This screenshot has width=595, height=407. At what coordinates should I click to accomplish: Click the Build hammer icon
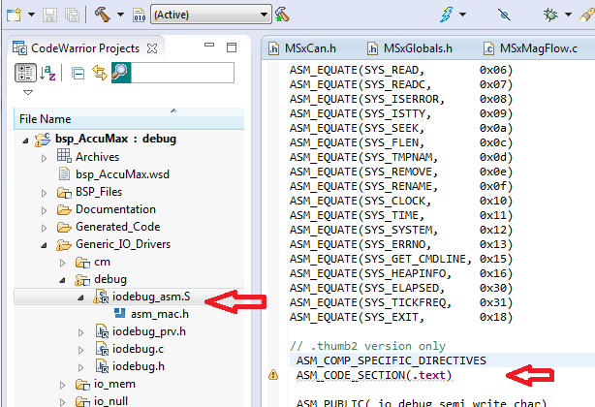[102, 15]
